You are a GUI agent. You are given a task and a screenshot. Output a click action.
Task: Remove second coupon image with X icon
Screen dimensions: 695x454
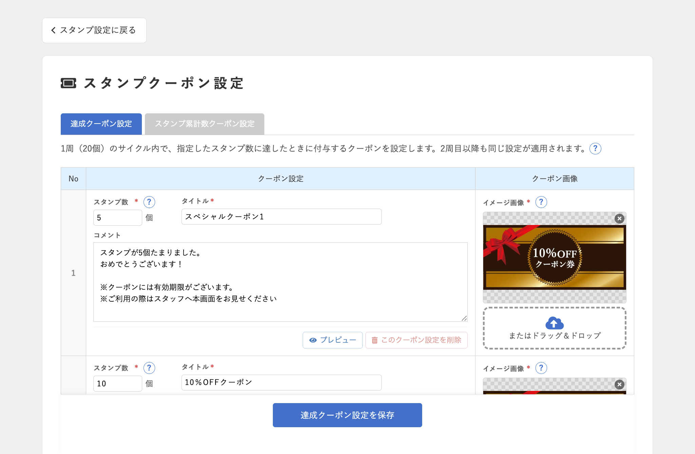tap(619, 384)
